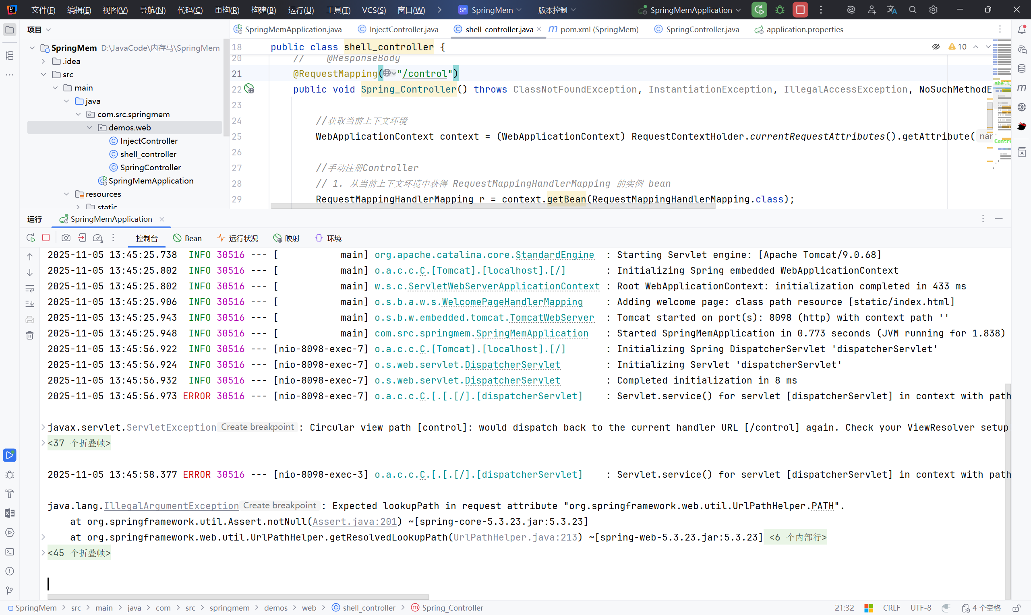
Task: Open the Database tool window icon
Action: (x=1022, y=68)
